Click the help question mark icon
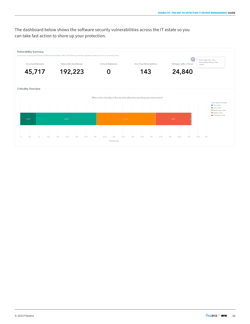Viewport: 250px width, 324px height. click(193, 59)
